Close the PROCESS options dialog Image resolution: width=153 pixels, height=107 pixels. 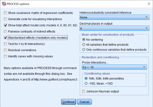tap(148, 4)
